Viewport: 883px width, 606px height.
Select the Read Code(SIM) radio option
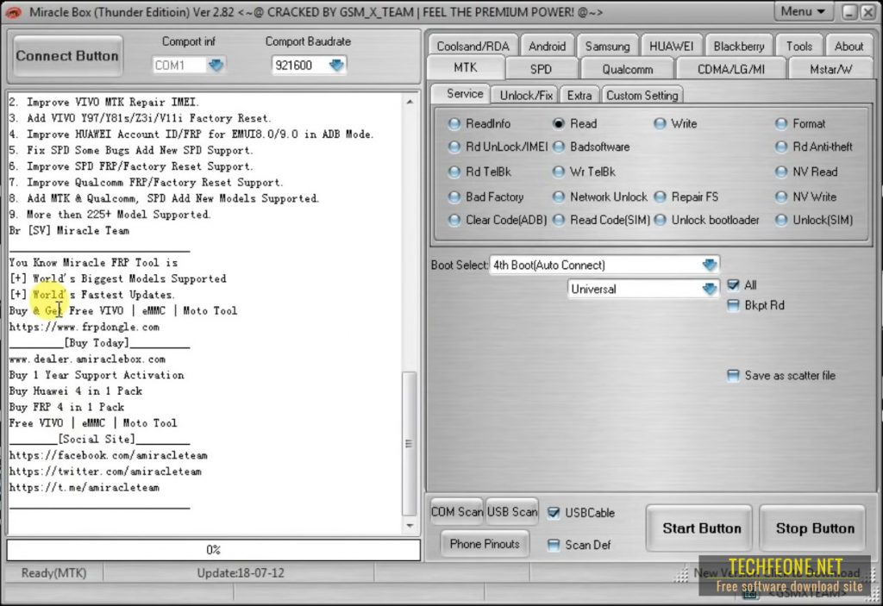(x=558, y=220)
